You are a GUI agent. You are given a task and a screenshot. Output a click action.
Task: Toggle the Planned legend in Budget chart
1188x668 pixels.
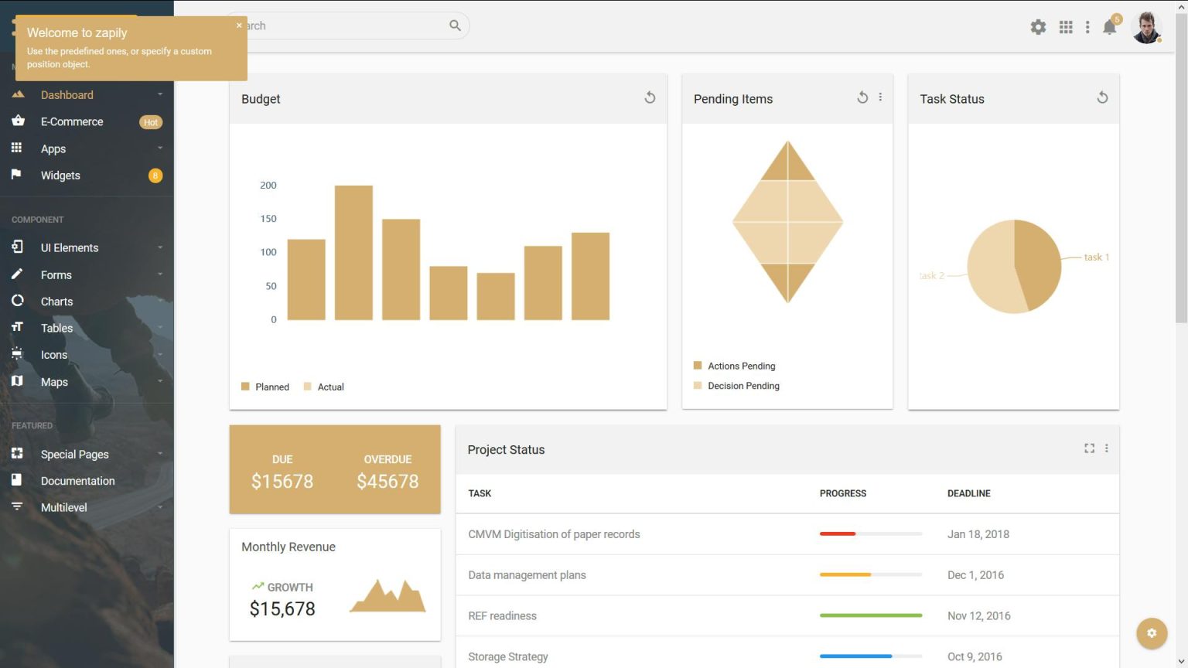click(x=265, y=387)
